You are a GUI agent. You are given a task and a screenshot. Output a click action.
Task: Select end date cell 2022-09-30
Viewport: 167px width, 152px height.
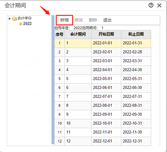(136, 114)
